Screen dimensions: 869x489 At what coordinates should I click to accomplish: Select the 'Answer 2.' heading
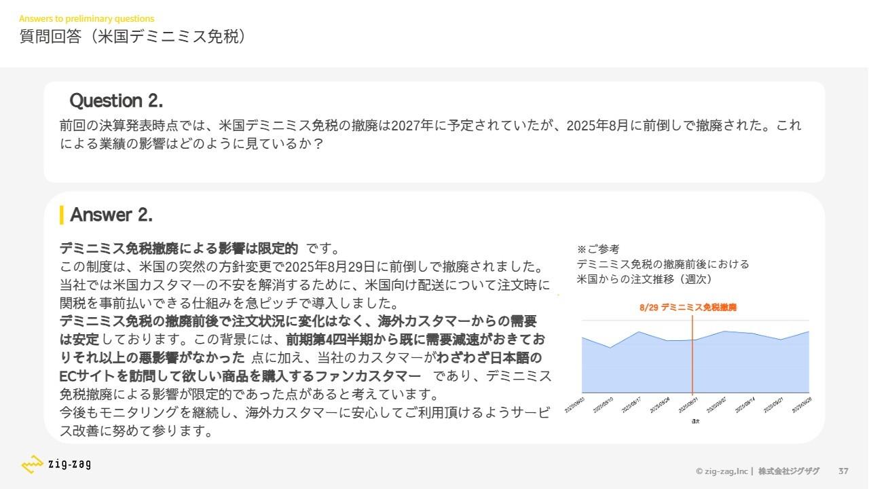(111, 215)
